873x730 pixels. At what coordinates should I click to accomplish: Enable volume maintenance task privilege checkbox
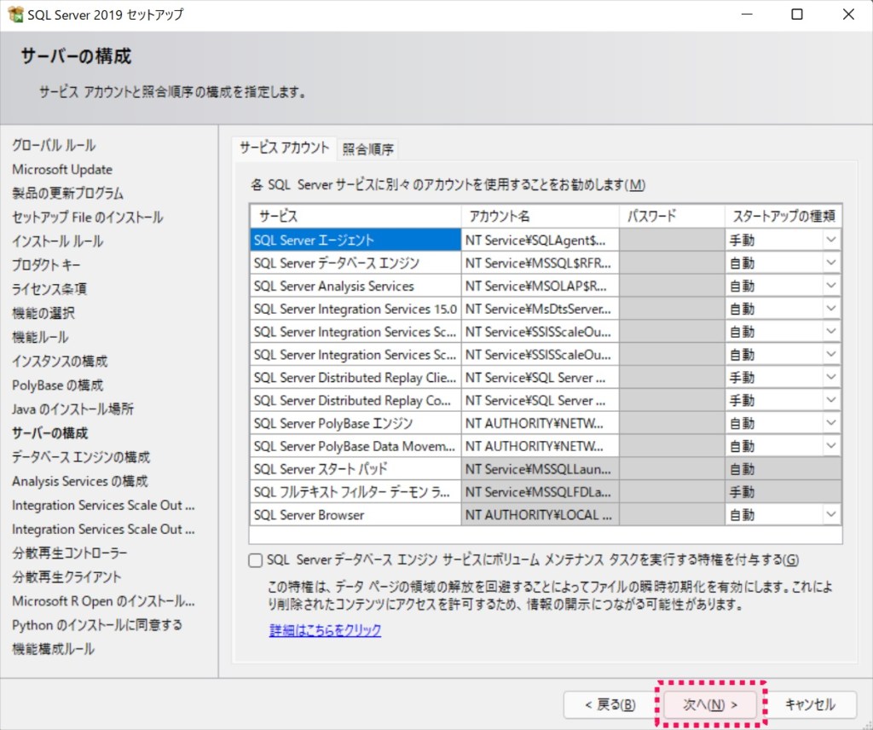(255, 560)
